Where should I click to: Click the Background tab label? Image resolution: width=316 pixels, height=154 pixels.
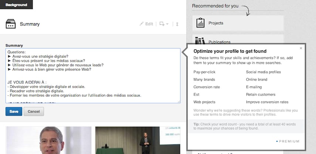[x=16, y=5]
